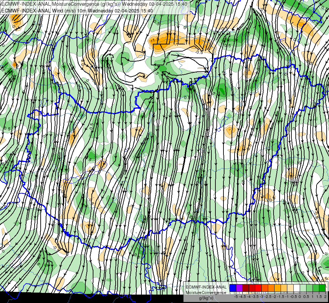
Task: Click the legend label '-4.5'
Action: [242, 297]
